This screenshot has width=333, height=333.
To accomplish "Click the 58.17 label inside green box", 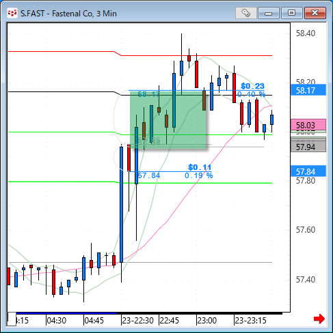I will coord(149,94).
